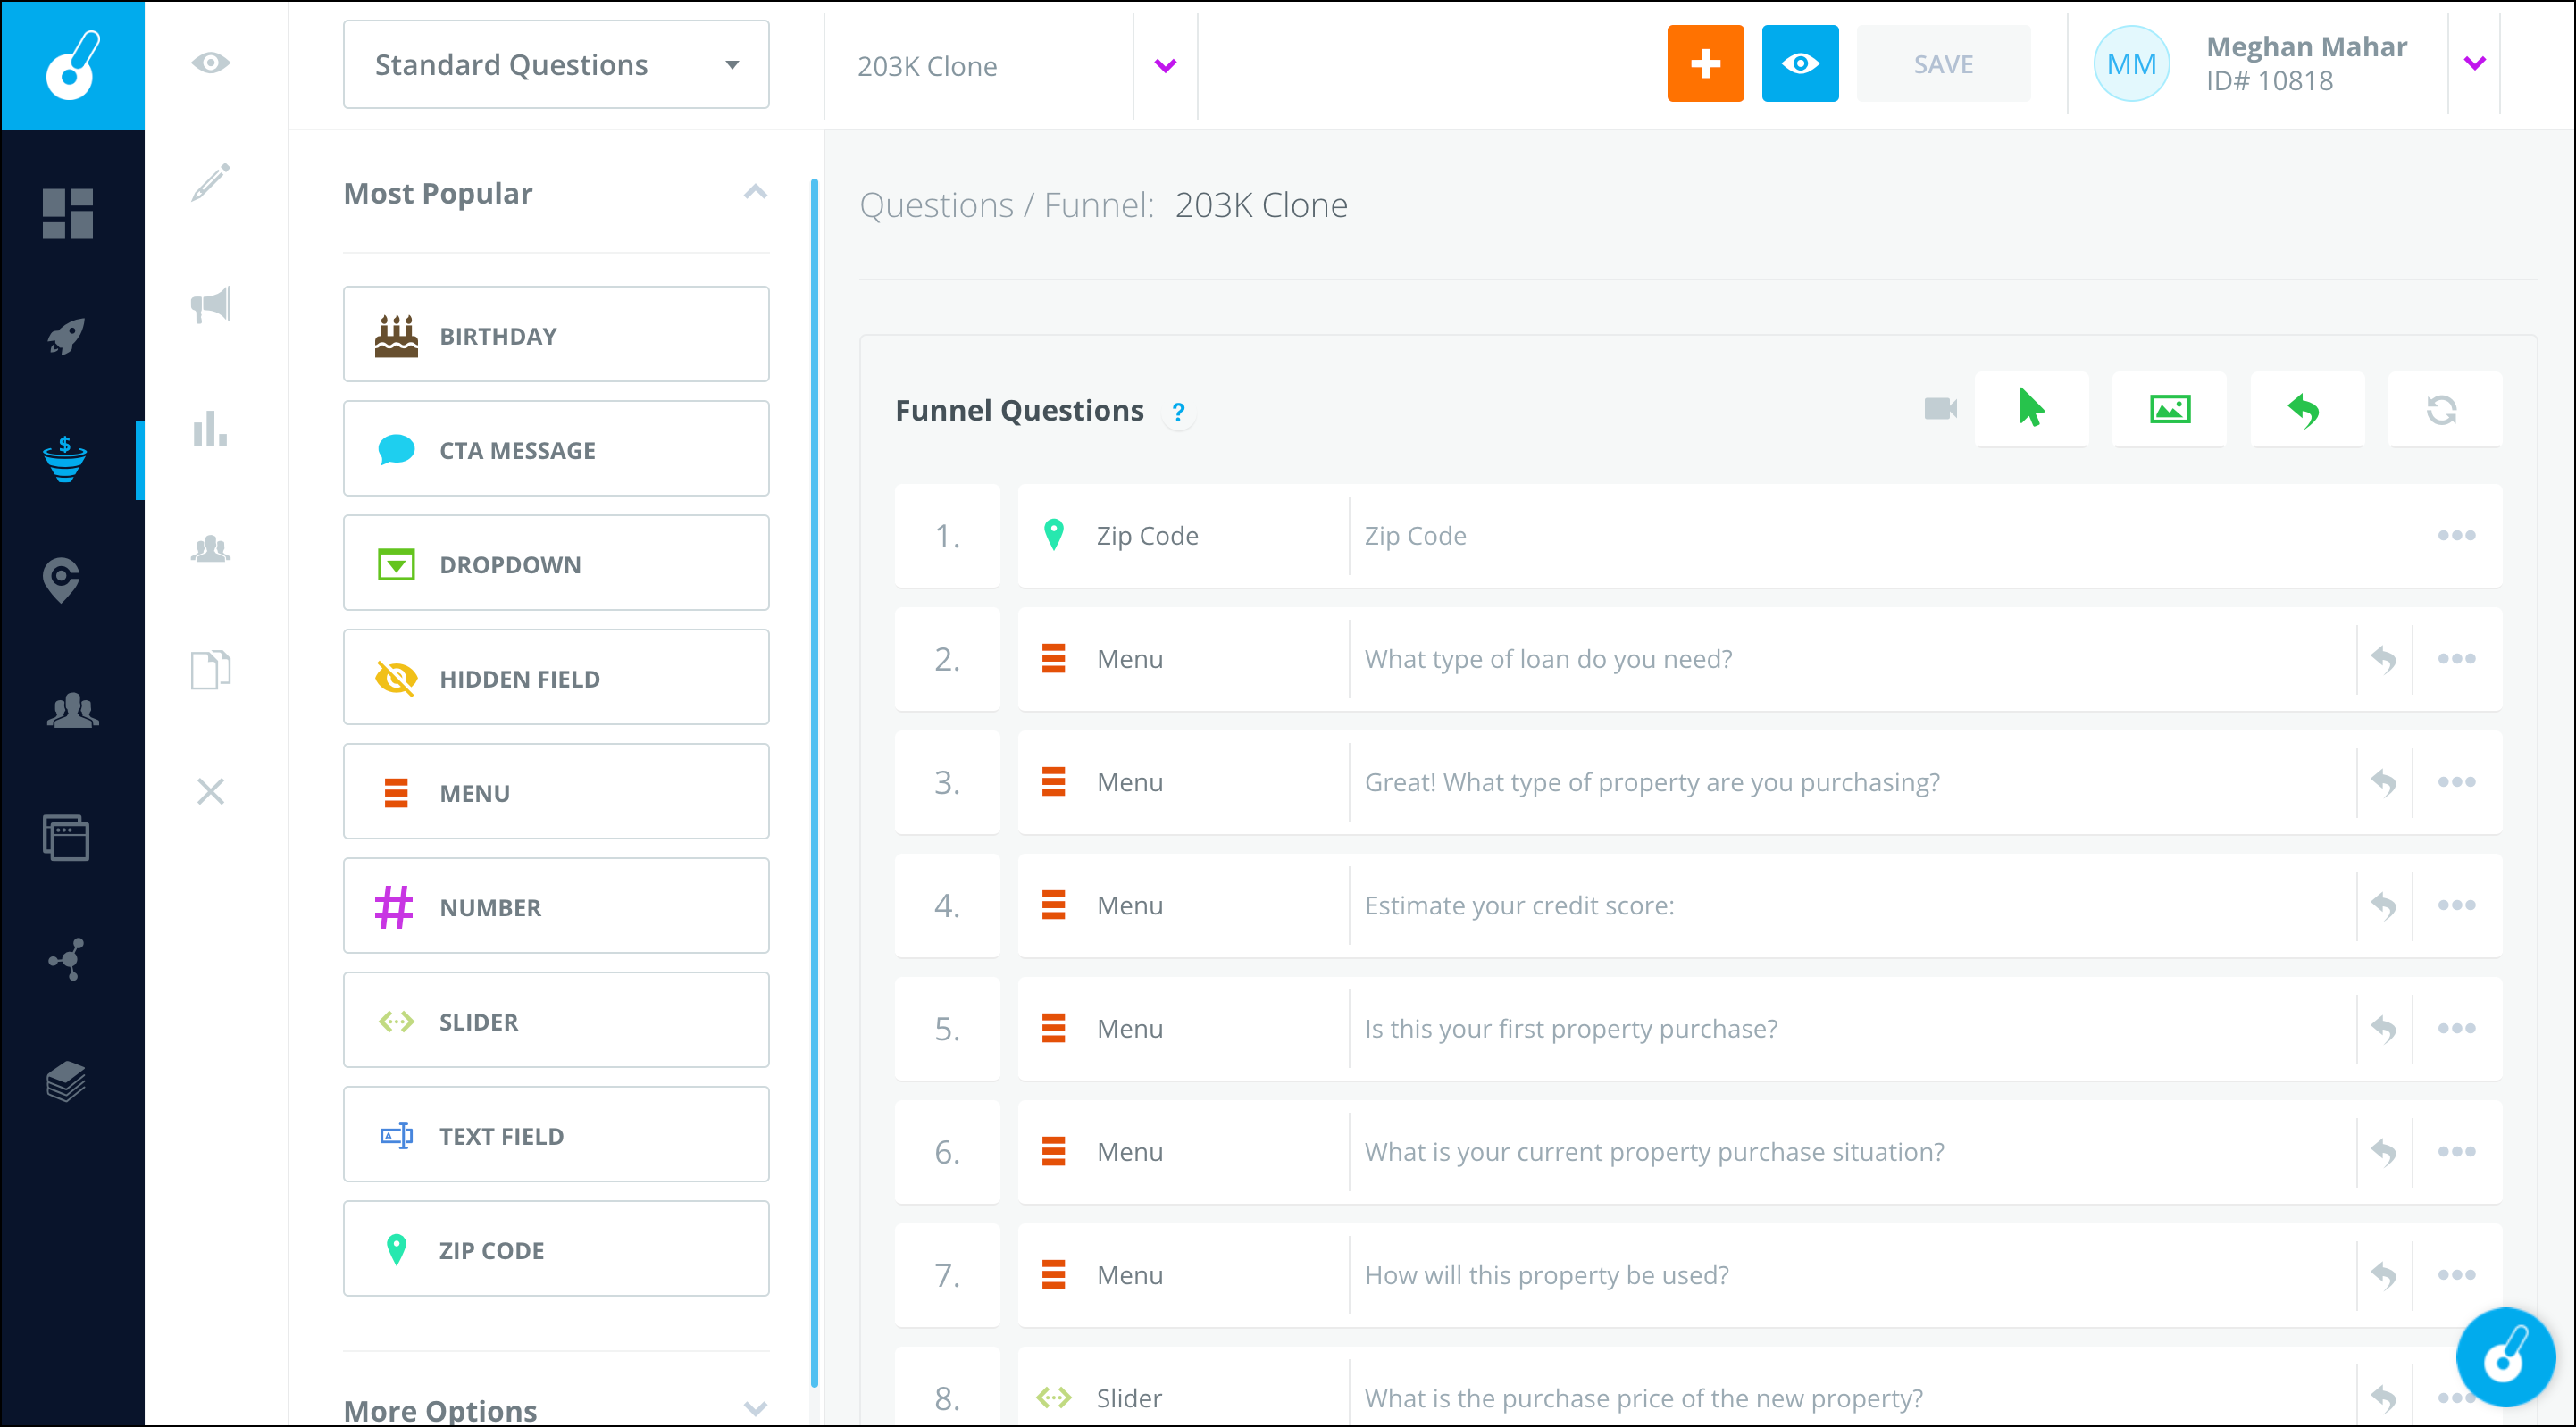Click the MM user avatar
The image size is (2576, 1427).
pyautogui.click(x=2131, y=64)
